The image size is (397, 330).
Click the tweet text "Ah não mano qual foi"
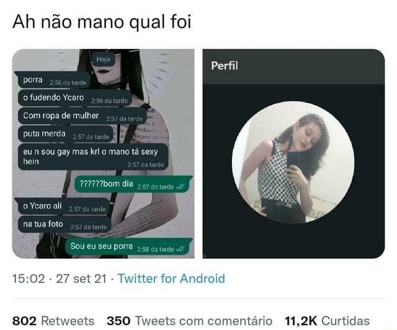[x=102, y=22]
